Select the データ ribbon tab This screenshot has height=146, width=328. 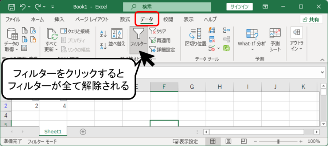pyautogui.click(x=147, y=19)
